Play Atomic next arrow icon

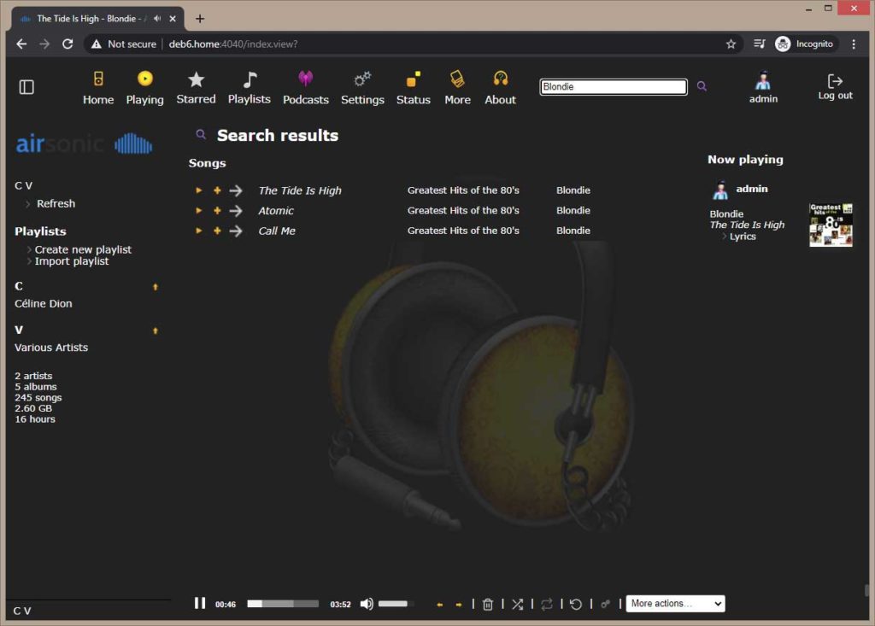point(236,210)
